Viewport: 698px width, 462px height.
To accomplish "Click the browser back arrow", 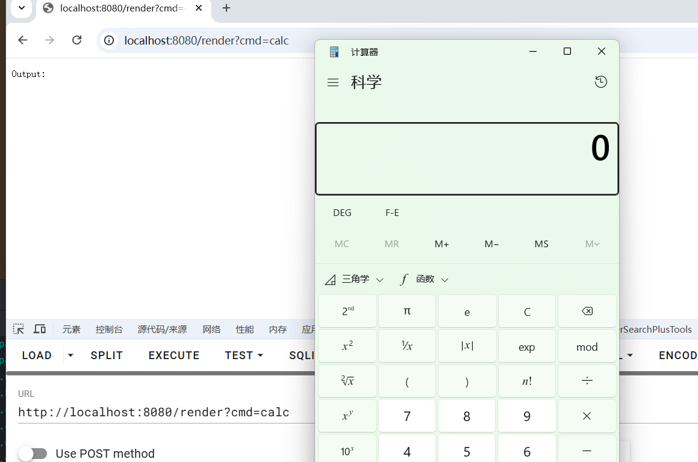I will pyautogui.click(x=23, y=40).
